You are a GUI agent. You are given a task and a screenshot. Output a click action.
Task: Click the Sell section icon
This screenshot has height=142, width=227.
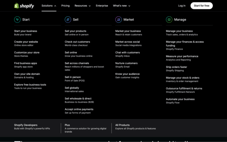pyautogui.click(x=68, y=19)
